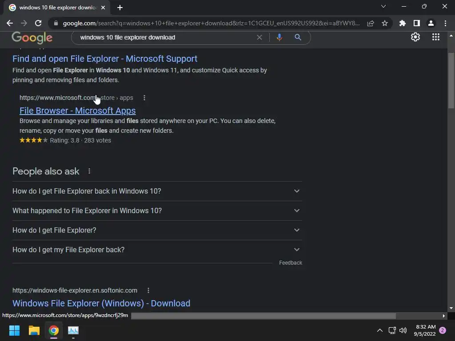Screen dimensions: 455x341
Task: Open the Chrome profile avatar menu
Action: tap(431, 23)
